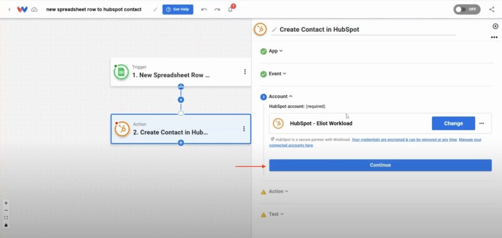Collapse the Account section
Screen dimensions: 502x238
coord(280,96)
